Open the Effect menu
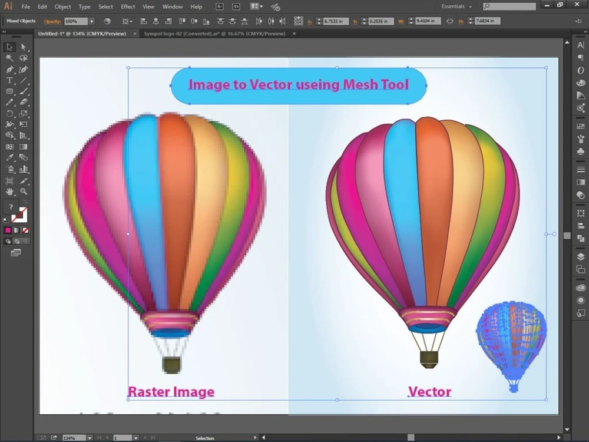 pyautogui.click(x=128, y=6)
